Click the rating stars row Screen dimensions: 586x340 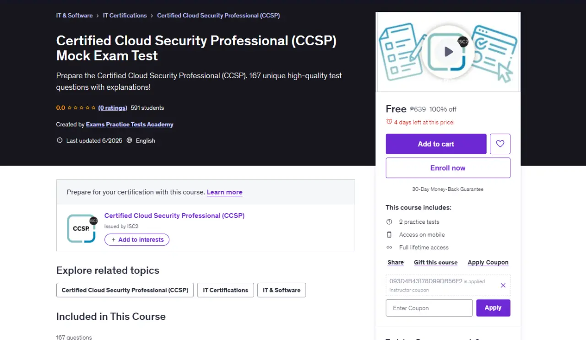[81, 108]
